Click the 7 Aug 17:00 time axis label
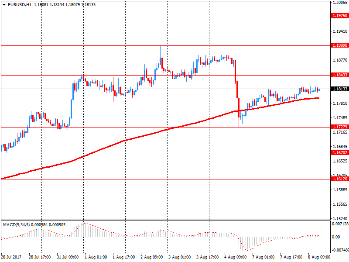349x262 pixels. coord(291,257)
